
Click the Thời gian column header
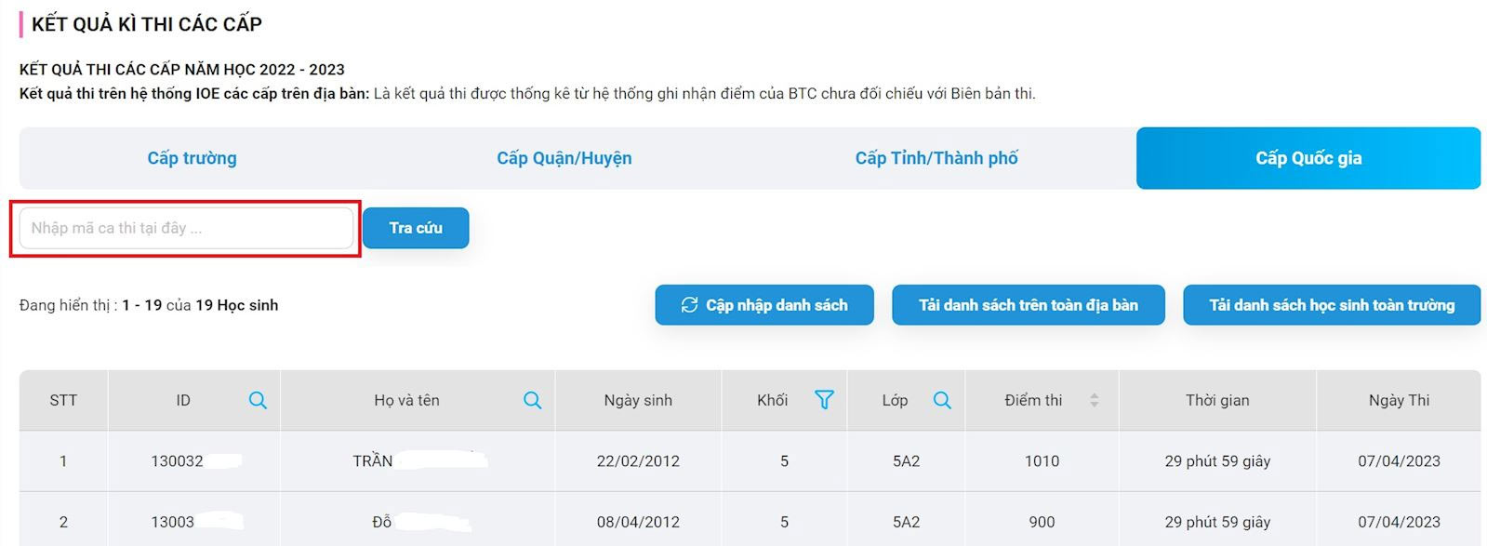[1217, 400]
